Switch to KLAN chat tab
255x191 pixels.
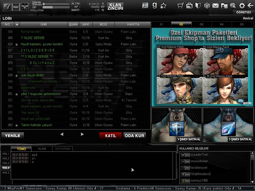42,149
